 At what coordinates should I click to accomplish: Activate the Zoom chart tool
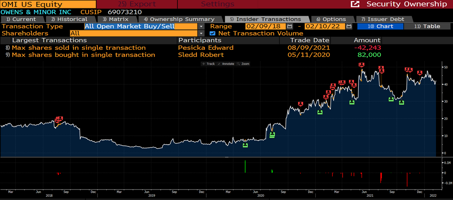point(243,64)
